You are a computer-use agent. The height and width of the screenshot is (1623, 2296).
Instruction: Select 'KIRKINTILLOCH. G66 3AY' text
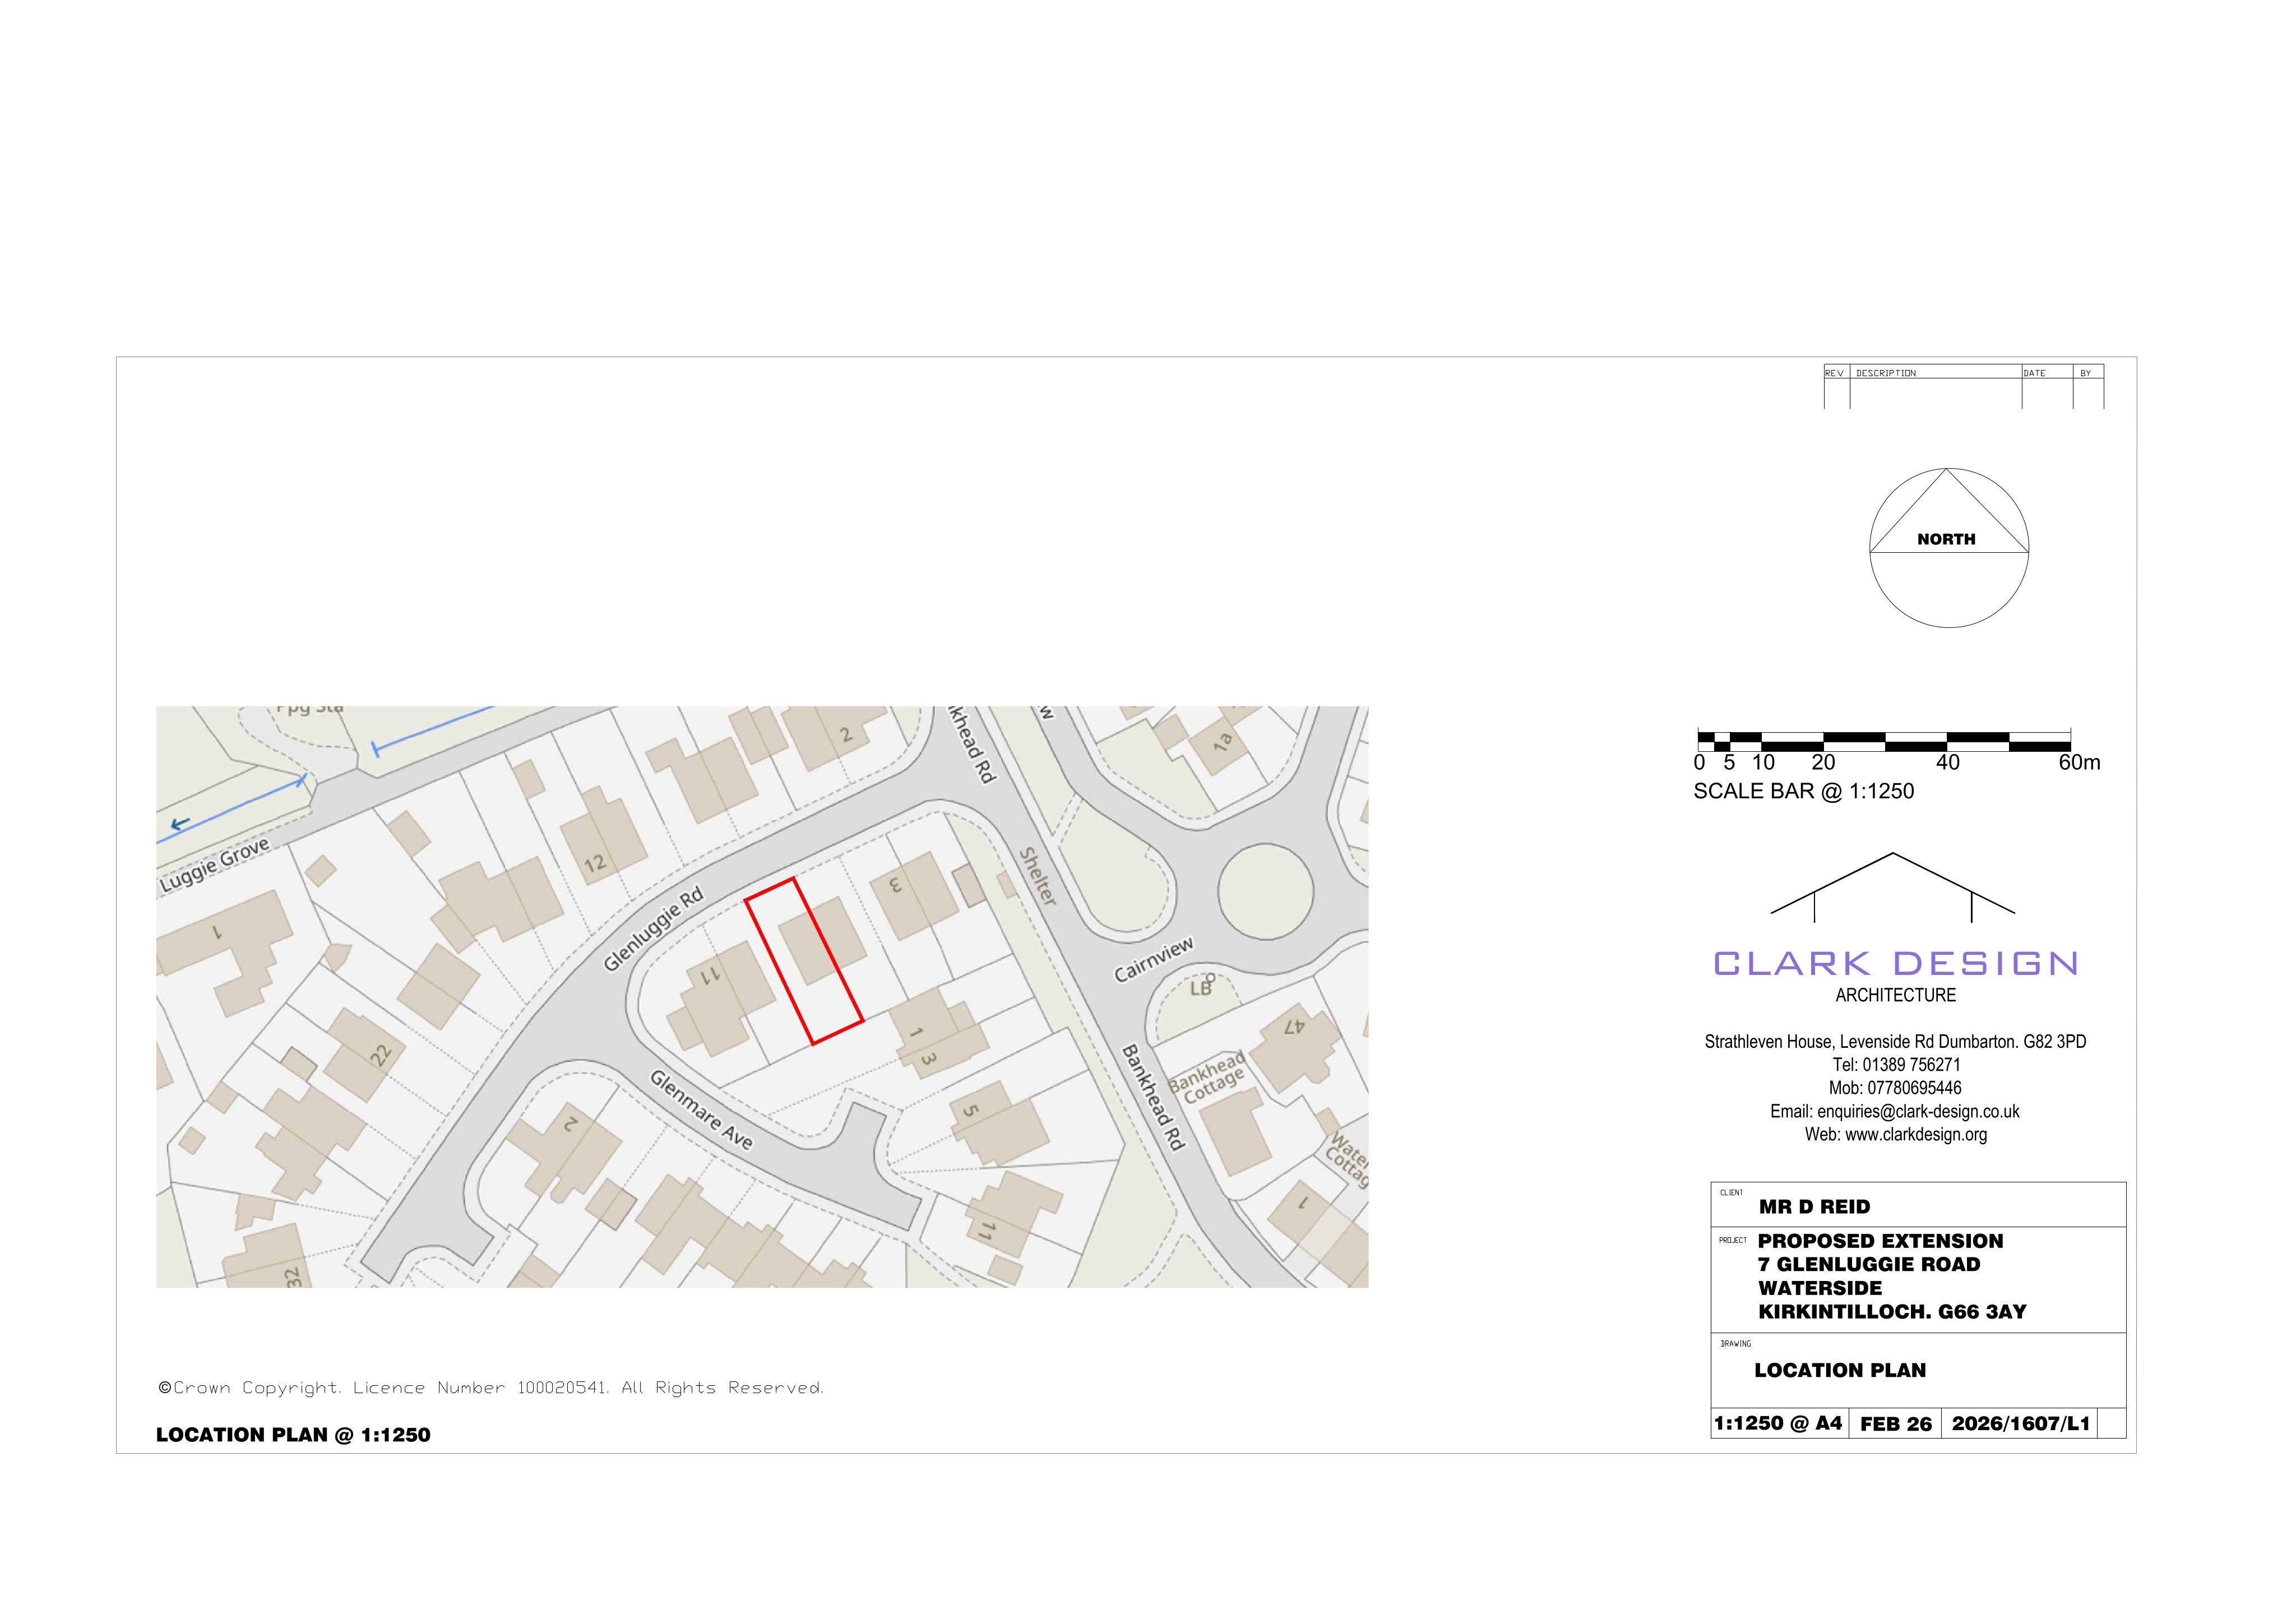click(x=1892, y=1312)
